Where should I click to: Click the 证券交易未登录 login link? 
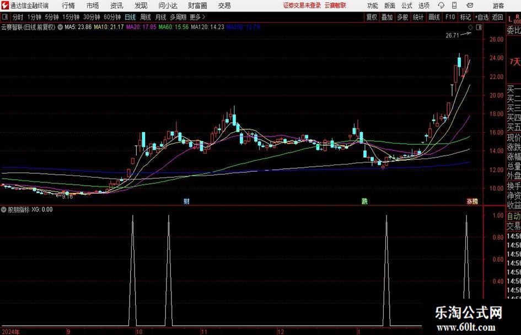click(x=302, y=6)
